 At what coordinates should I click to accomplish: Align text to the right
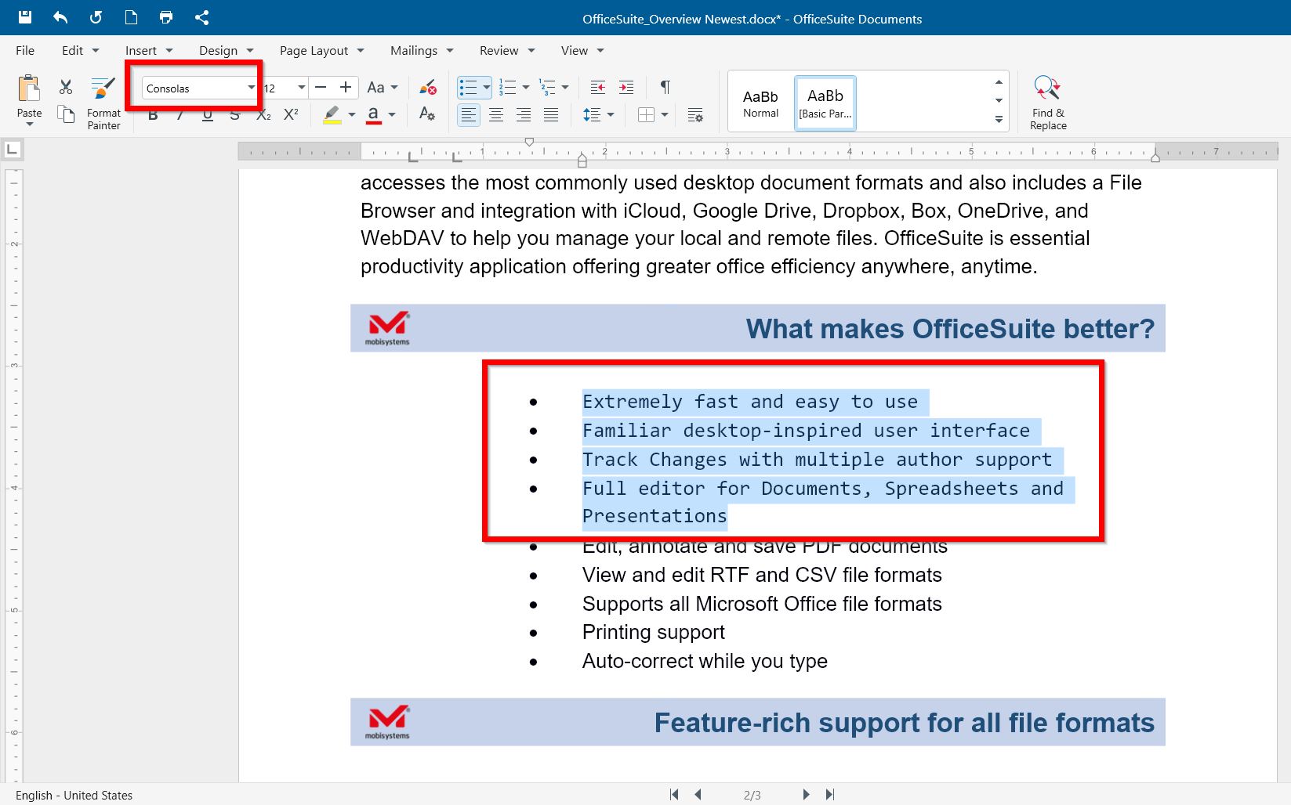coord(524,115)
